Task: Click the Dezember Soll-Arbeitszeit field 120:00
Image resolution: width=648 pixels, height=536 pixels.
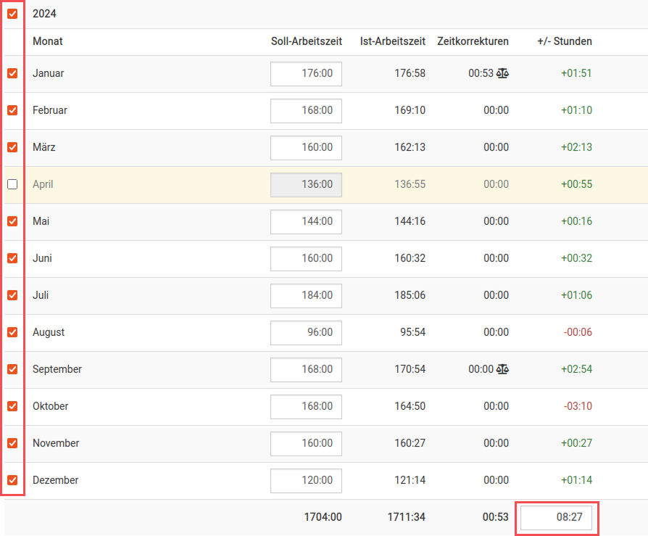Action: tap(306, 480)
